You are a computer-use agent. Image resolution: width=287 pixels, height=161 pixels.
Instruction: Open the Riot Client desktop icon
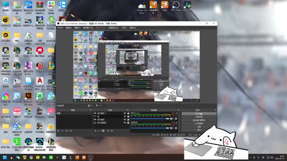coord(39,52)
